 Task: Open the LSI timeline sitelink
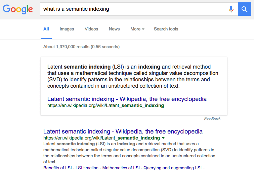tap(87, 168)
